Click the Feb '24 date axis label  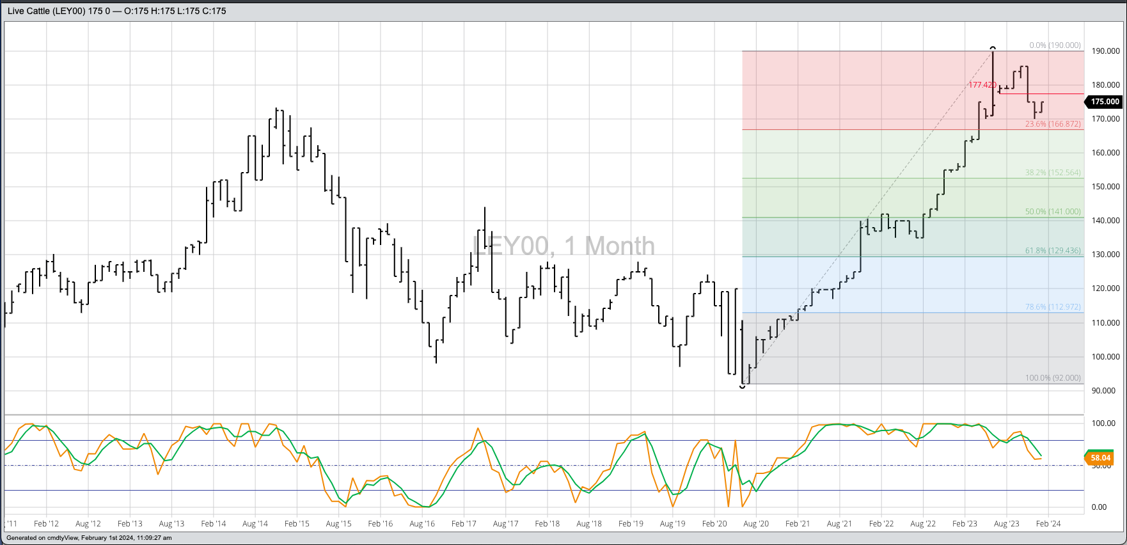pos(1048,524)
